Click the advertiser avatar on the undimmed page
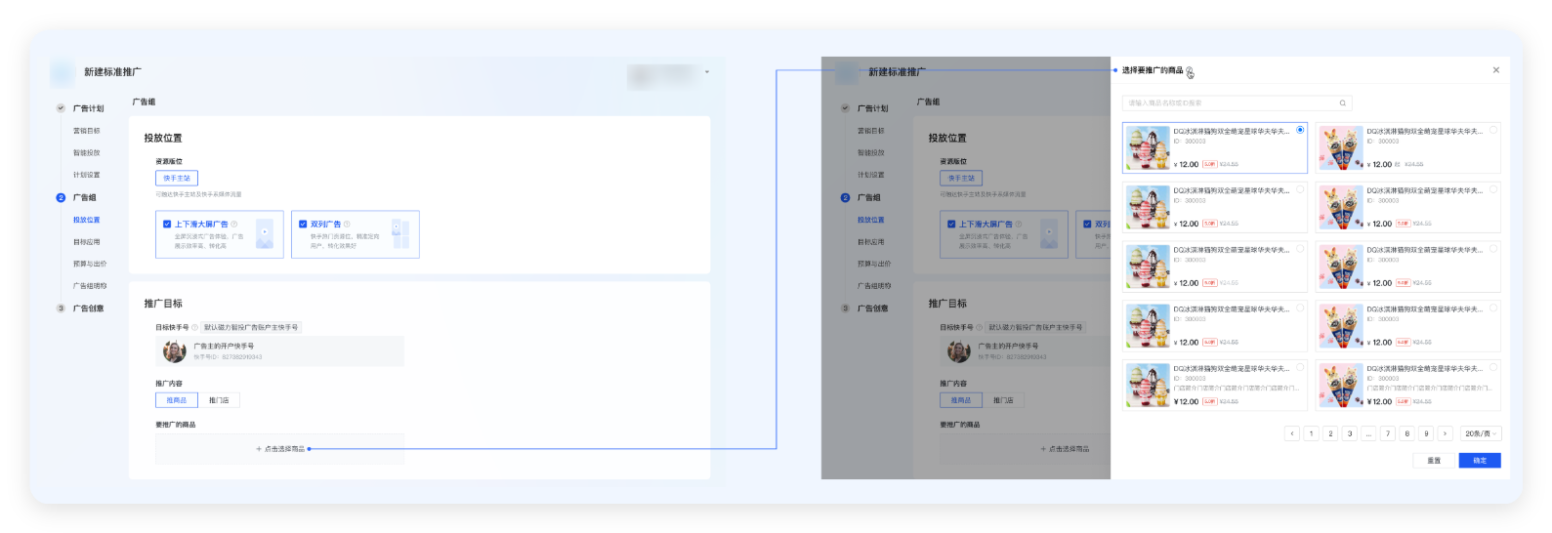Screen dimensions: 1552x533 [175, 350]
